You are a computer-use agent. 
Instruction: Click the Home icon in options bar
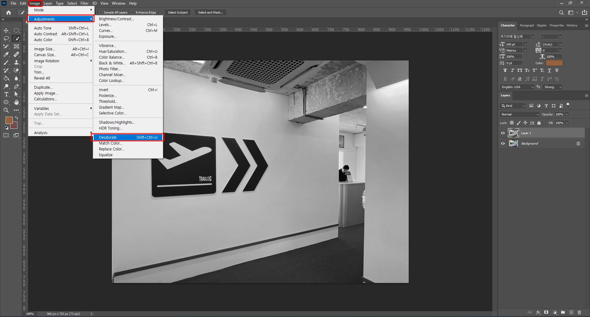tap(9, 13)
